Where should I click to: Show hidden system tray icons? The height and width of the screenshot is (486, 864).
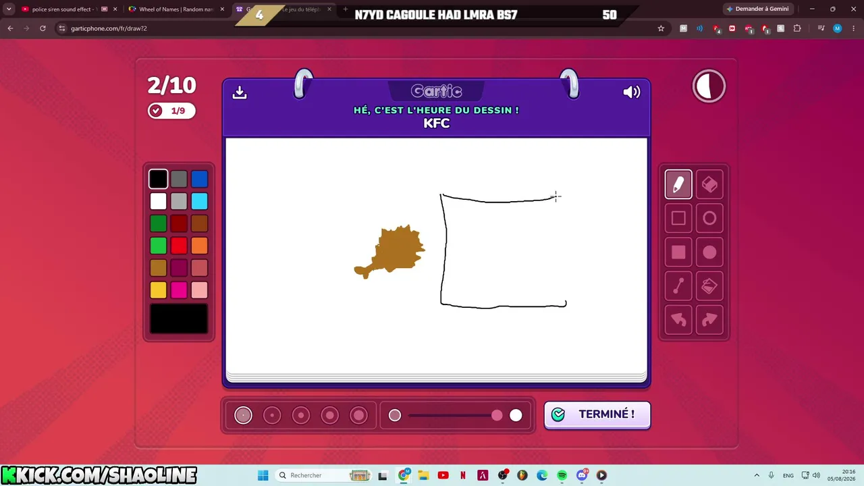click(757, 475)
